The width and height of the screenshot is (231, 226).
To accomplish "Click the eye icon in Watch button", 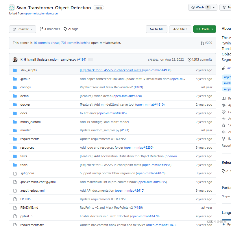I will [193, 7].
